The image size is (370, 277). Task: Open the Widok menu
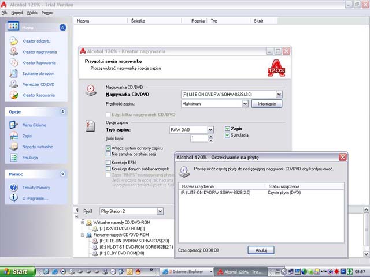click(32, 13)
